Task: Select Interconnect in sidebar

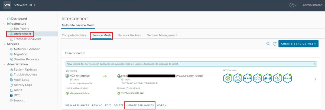Action: [x=22, y=34]
